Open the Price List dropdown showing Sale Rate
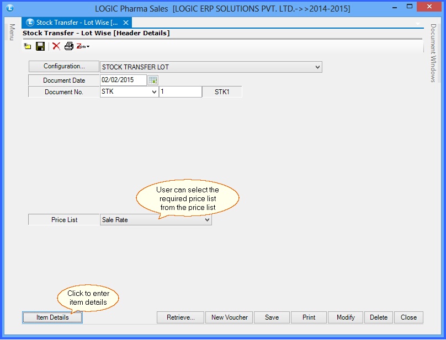The height and width of the screenshot is (340, 446). 207,219
